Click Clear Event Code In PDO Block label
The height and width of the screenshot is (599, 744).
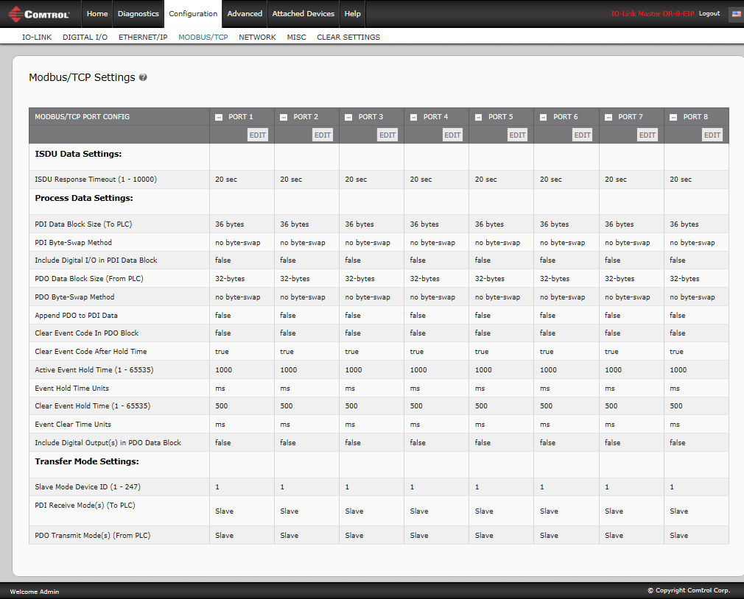[x=86, y=333]
